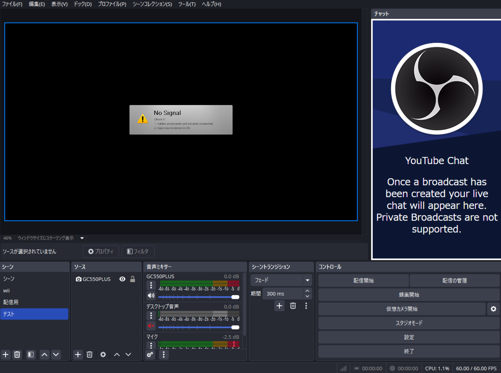Move the scene down with arrow
Viewport: 501px width, 373px height.
click(56, 354)
